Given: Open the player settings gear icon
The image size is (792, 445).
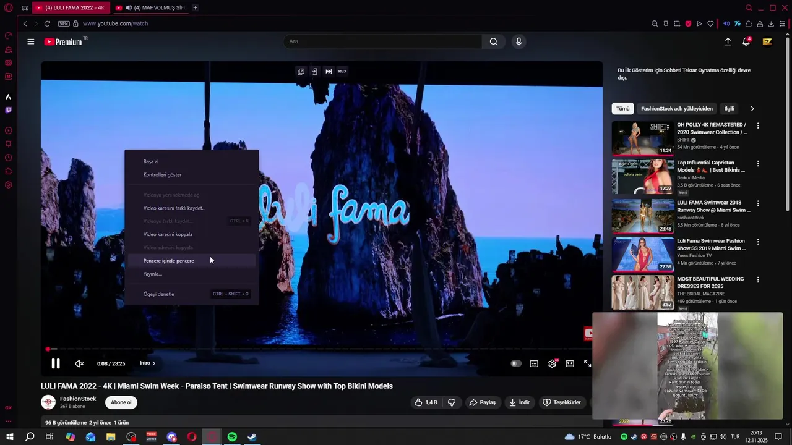Looking at the screenshot, I should 552,363.
